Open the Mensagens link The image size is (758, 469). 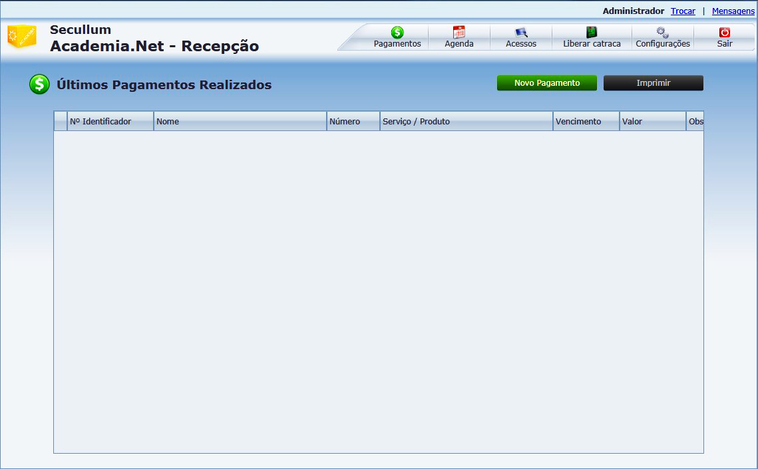pos(733,11)
